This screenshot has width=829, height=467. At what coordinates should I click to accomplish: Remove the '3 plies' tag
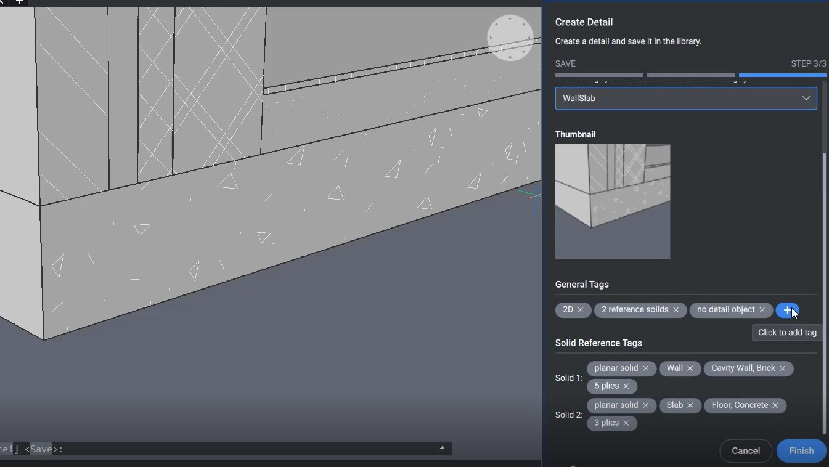click(626, 423)
